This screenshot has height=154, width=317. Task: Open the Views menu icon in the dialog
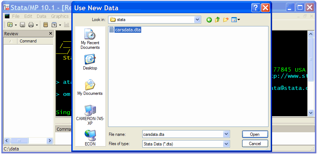[x=235, y=20]
